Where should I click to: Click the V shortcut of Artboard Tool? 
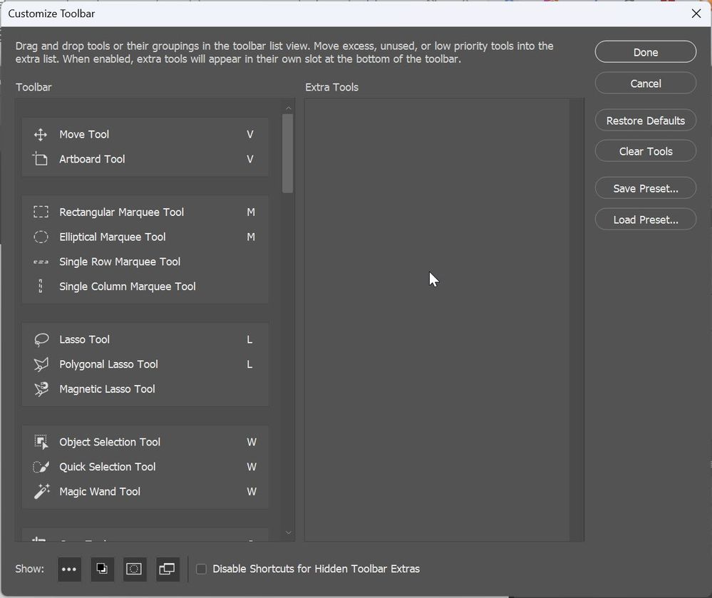click(x=250, y=159)
